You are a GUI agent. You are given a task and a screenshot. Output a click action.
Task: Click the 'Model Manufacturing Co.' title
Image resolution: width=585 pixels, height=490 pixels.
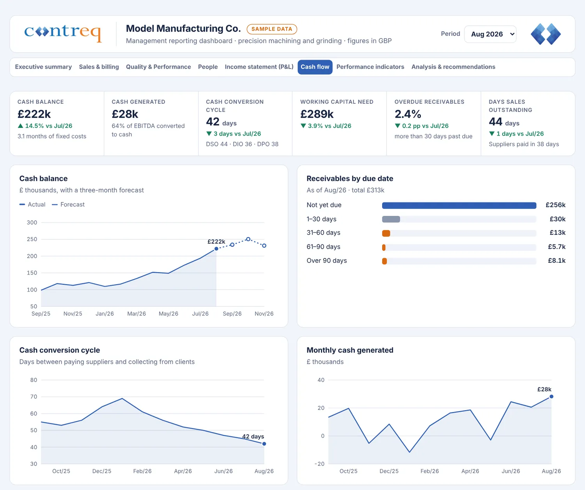(183, 28)
